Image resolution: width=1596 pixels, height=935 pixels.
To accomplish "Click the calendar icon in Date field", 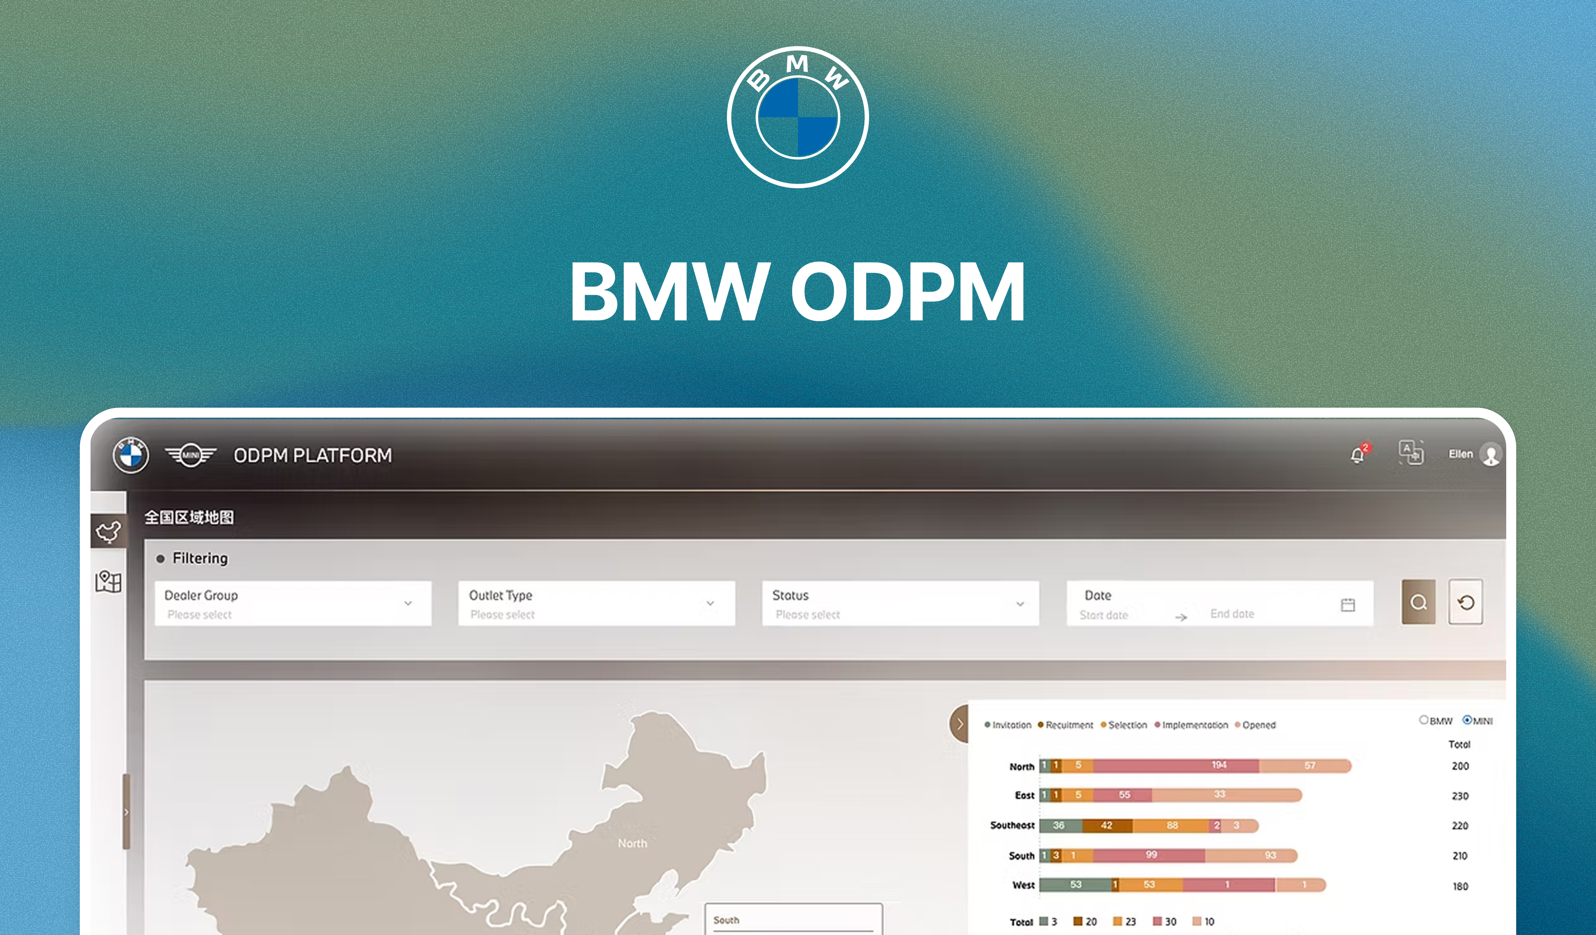I will point(1348,605).
